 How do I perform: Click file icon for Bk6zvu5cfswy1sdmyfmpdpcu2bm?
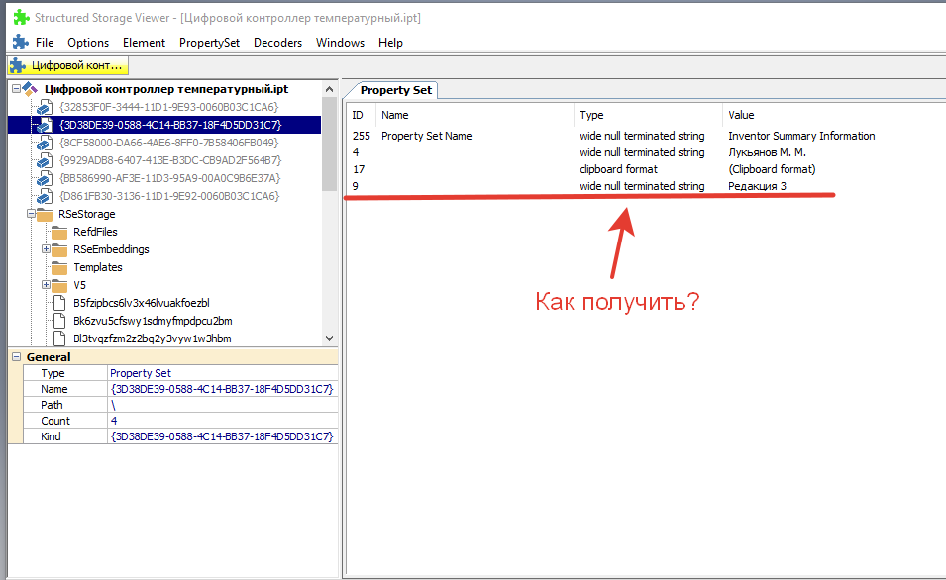pyautogui.click(x=59, y=321)
